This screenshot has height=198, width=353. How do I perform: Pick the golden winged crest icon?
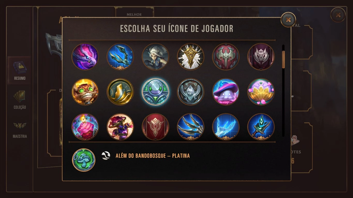(191, 57)
